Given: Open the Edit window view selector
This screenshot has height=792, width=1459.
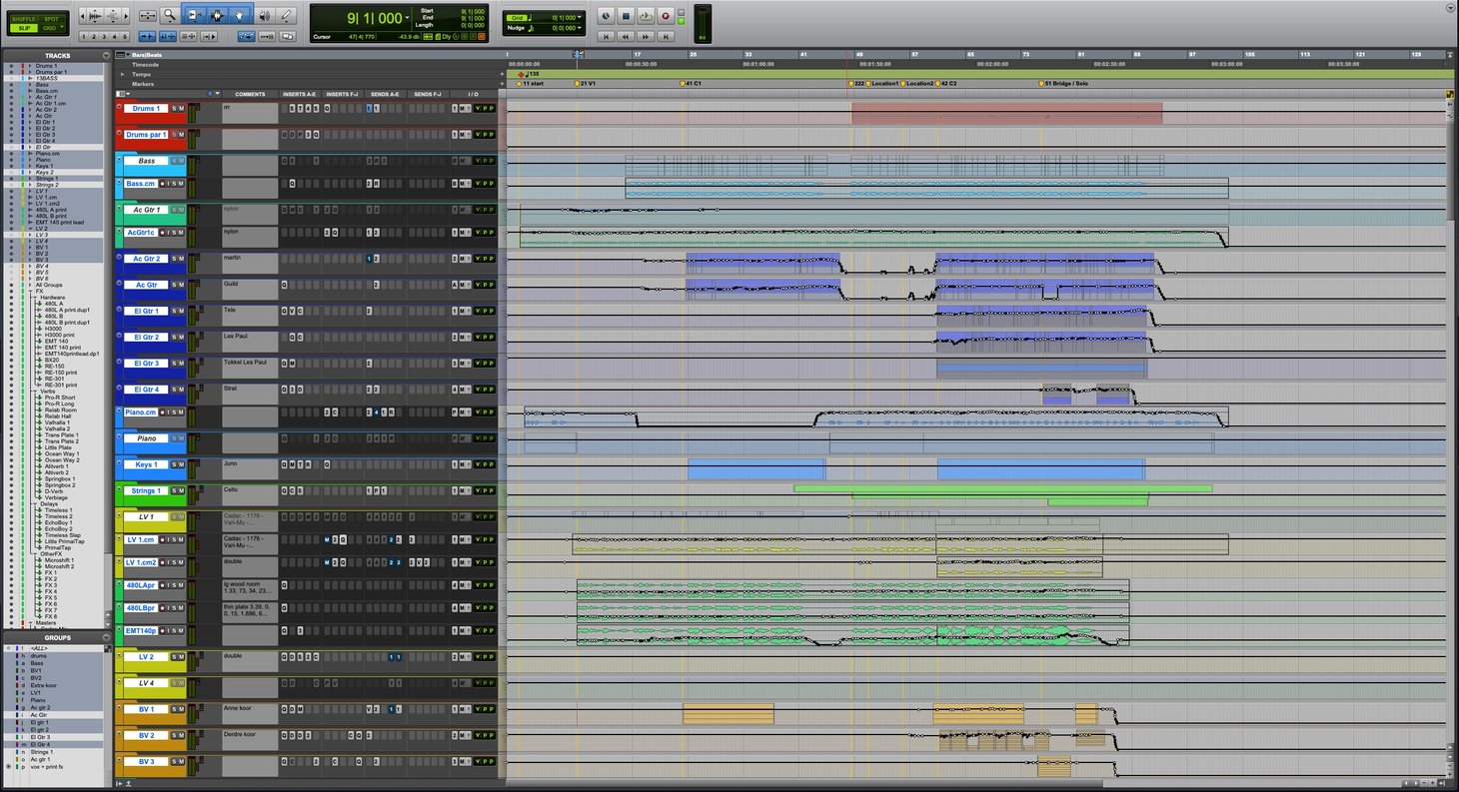Looking at the screenshot, I should click(x=123, y=94).
